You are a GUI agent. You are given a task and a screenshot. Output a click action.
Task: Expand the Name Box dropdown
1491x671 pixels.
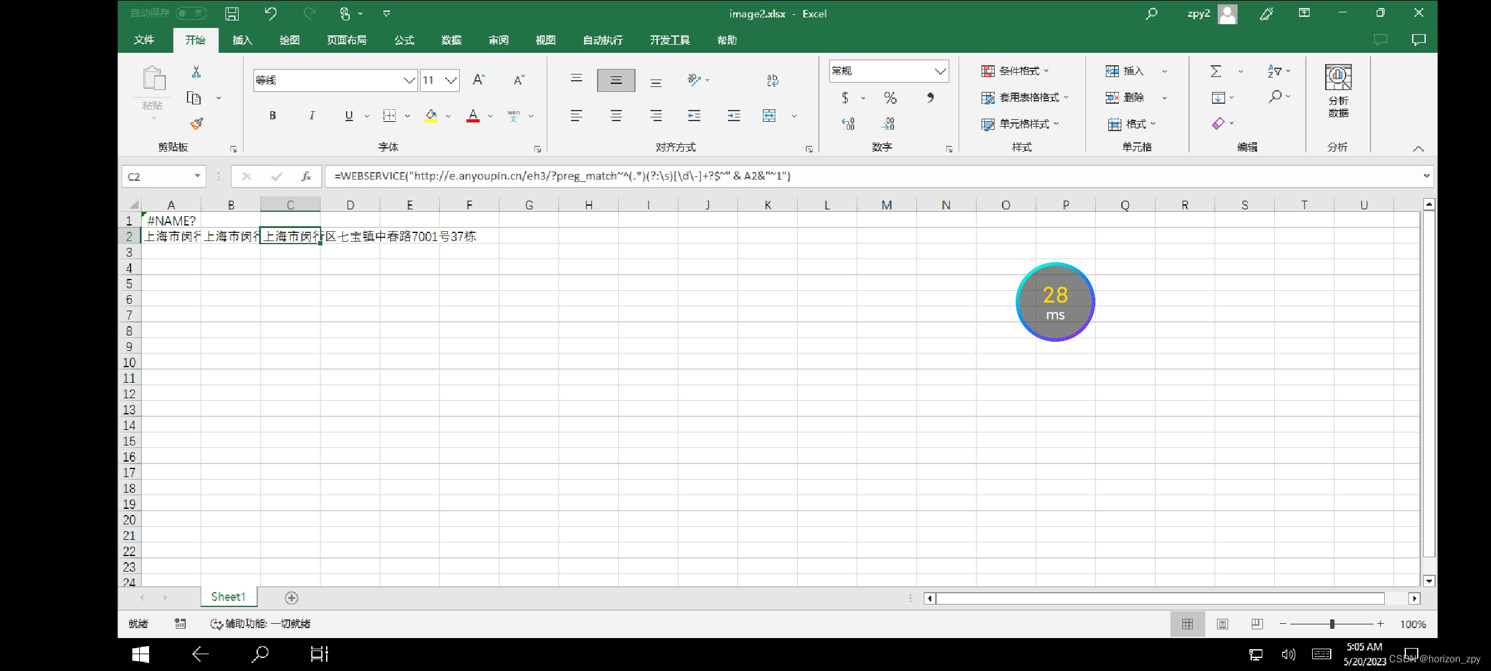[197, 176]
